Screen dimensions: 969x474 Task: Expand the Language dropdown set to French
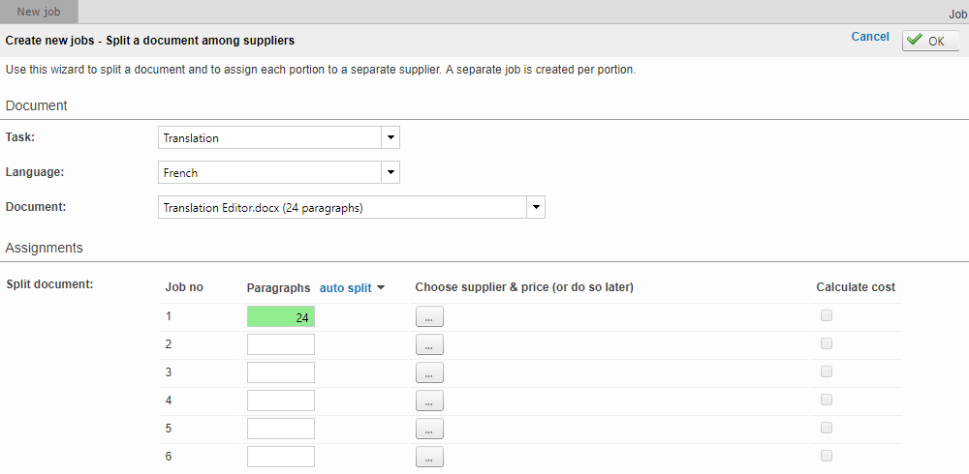[x=391, y=172]
